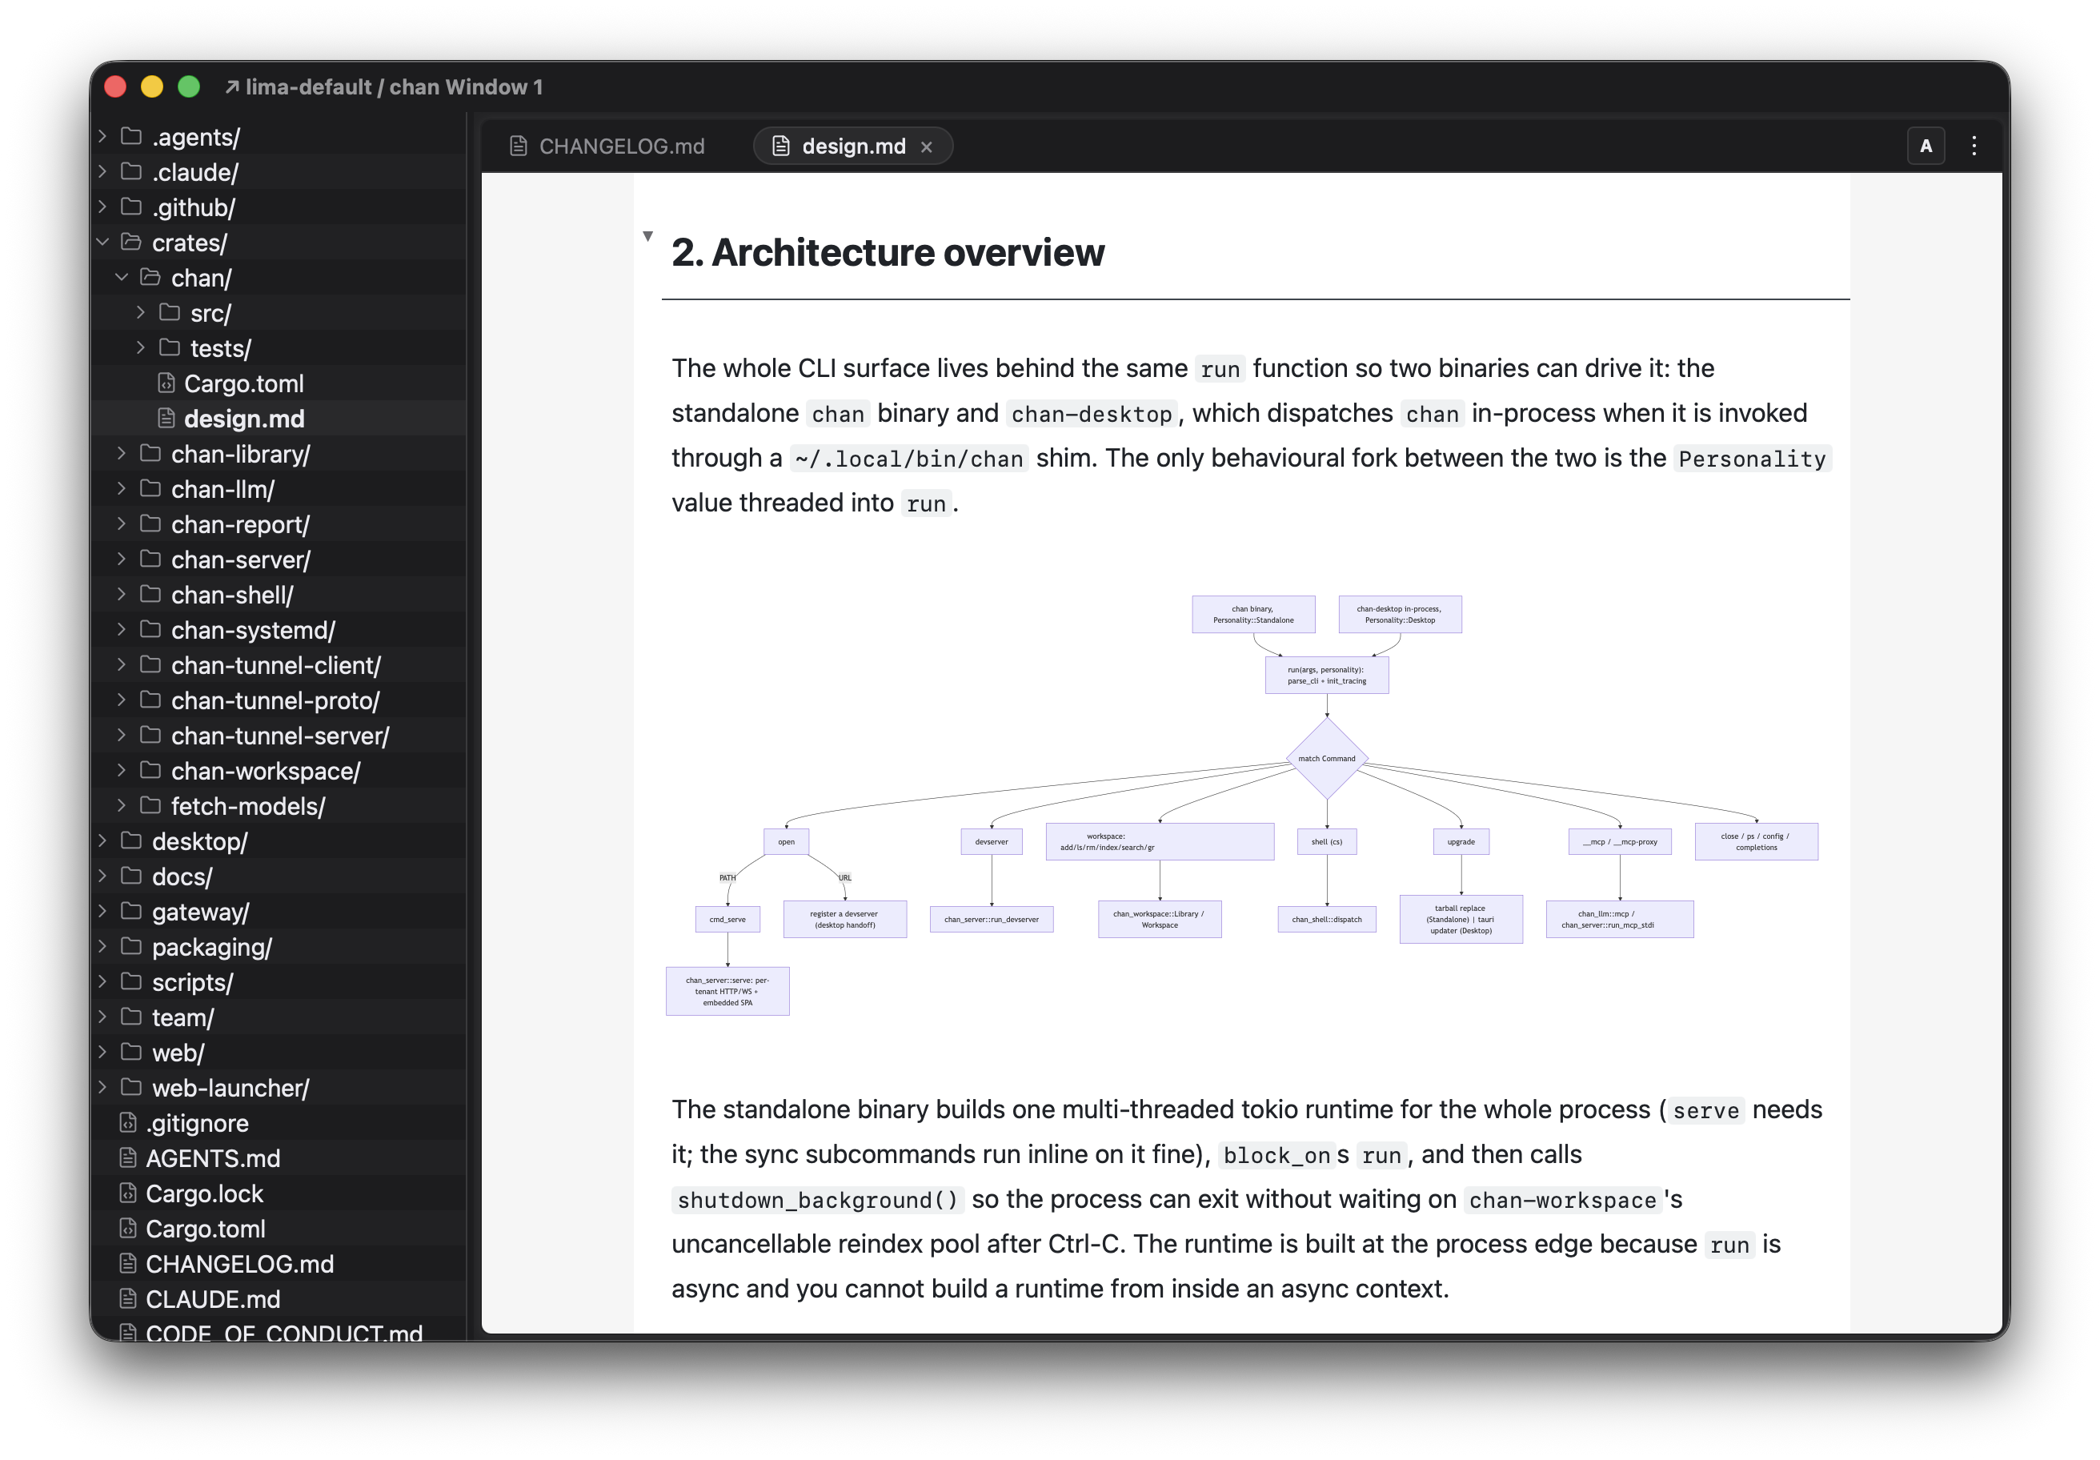The width and height of the screenshot is (2100, 1460).
Task: Collapse the chan/ folder chevron
Action: click(122, 277)
